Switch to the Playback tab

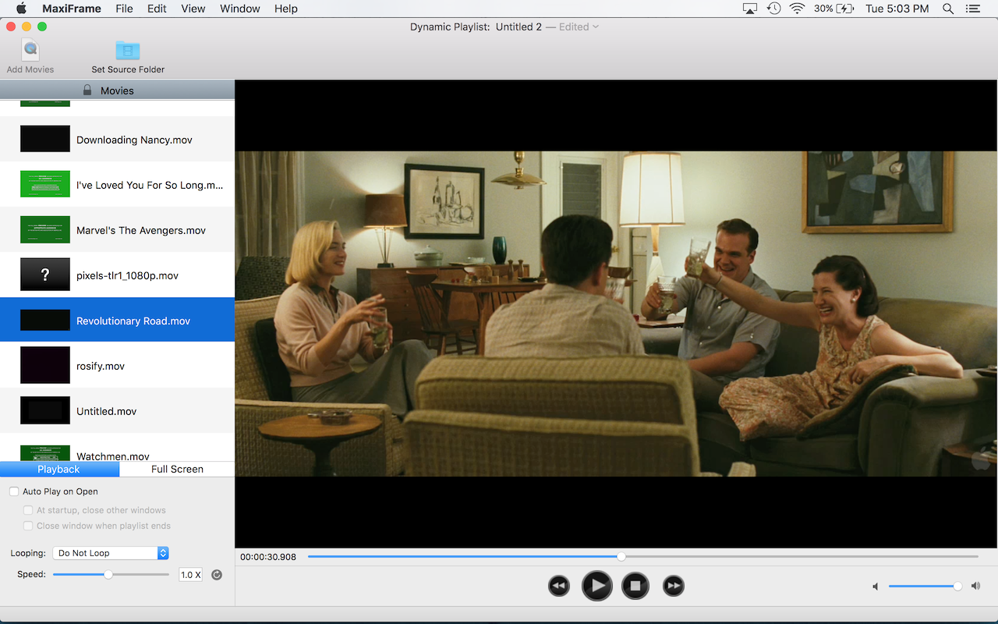click(59, 469)
